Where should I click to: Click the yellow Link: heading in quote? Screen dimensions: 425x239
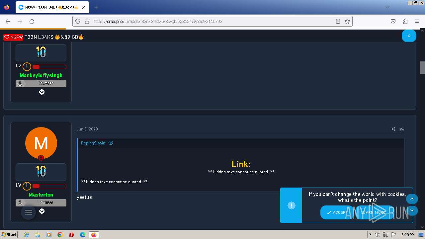pyautogui.click(x=241, y=164)
